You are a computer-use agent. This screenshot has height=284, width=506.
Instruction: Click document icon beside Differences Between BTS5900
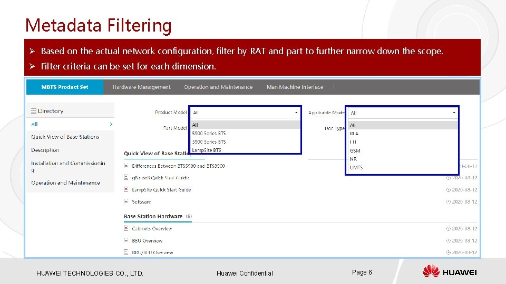(x=126, y=166)
